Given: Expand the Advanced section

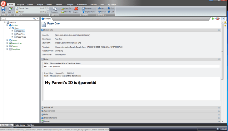Looking at the screenshot, I should pyautogui.click(x=219, y=107).
